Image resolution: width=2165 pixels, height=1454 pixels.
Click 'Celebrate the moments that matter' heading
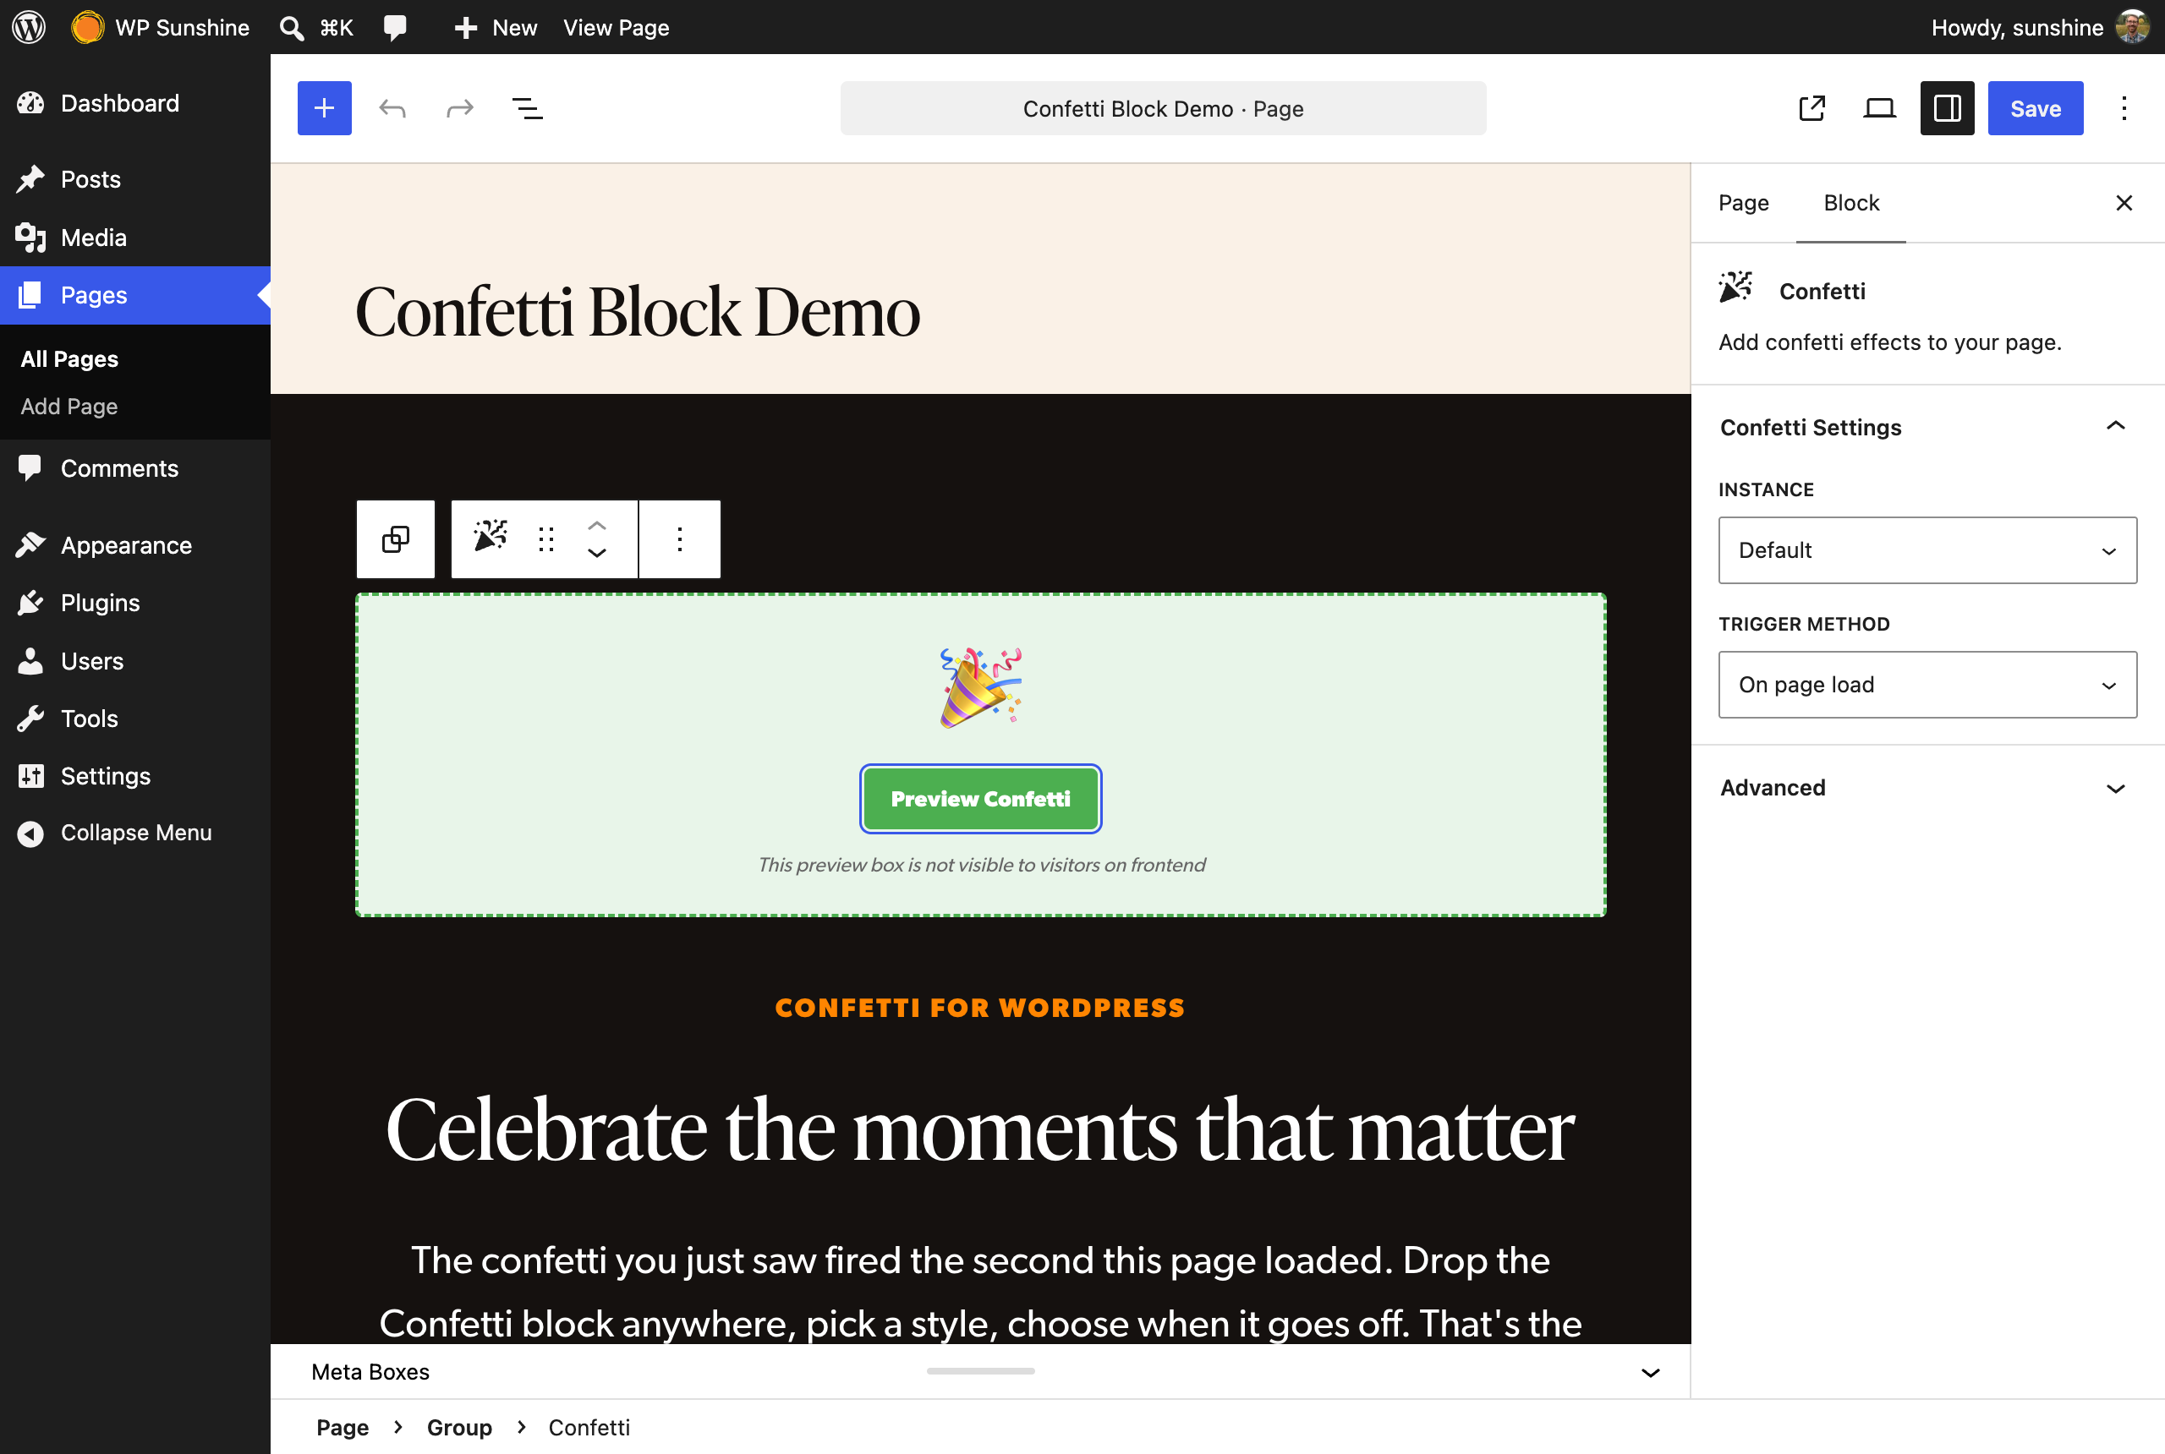(x=979, y=1129)
